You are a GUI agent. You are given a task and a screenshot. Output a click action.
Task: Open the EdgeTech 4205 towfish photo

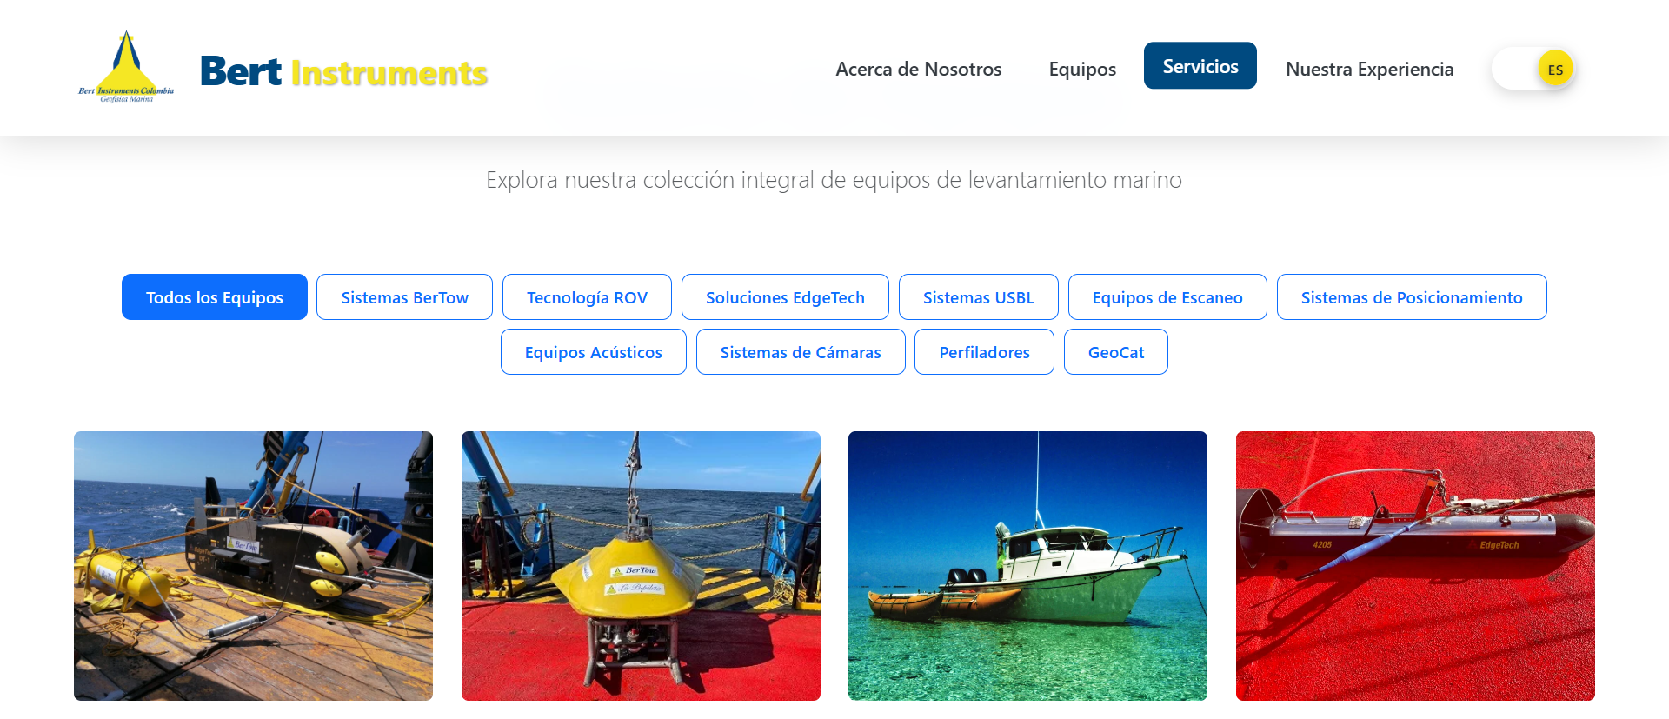click(x=1415, y=566)
